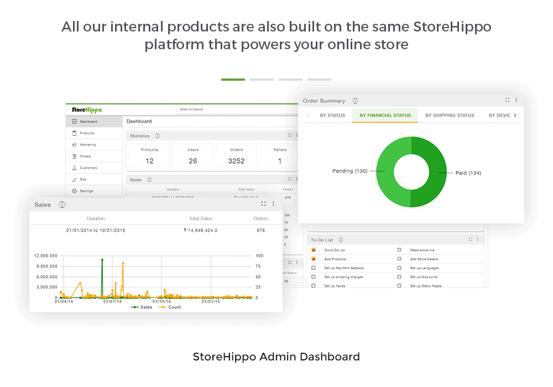
Task: Expand dashboard Sales panel to fullscreen
Action: tap(290, 179)
